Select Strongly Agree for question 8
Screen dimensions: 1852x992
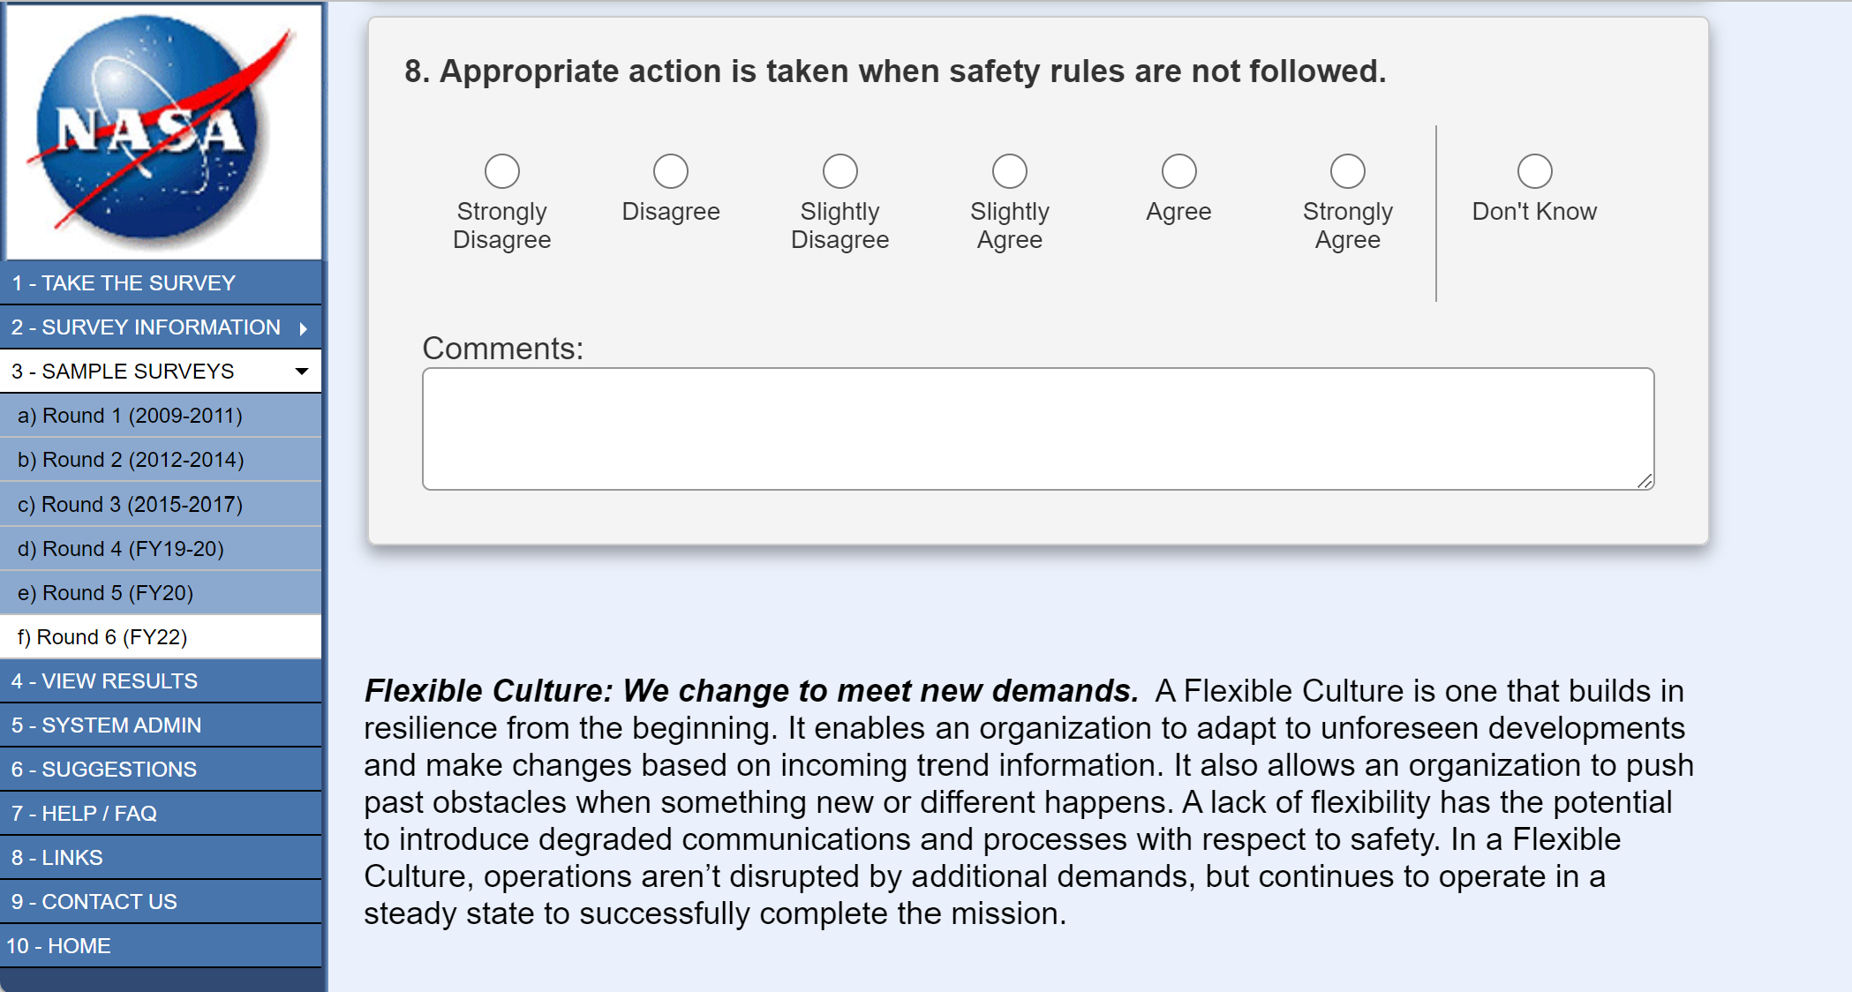[1347, 171]
